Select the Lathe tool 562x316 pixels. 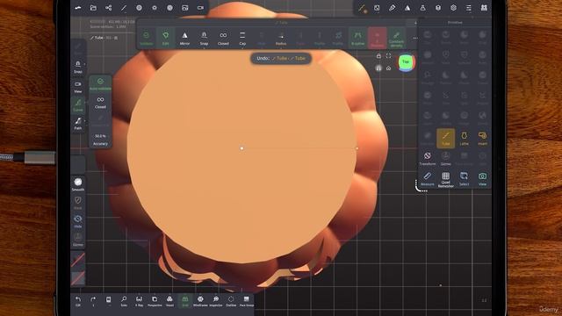[465, 139]
